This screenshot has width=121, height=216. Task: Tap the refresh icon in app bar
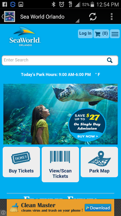coord(93,17)
